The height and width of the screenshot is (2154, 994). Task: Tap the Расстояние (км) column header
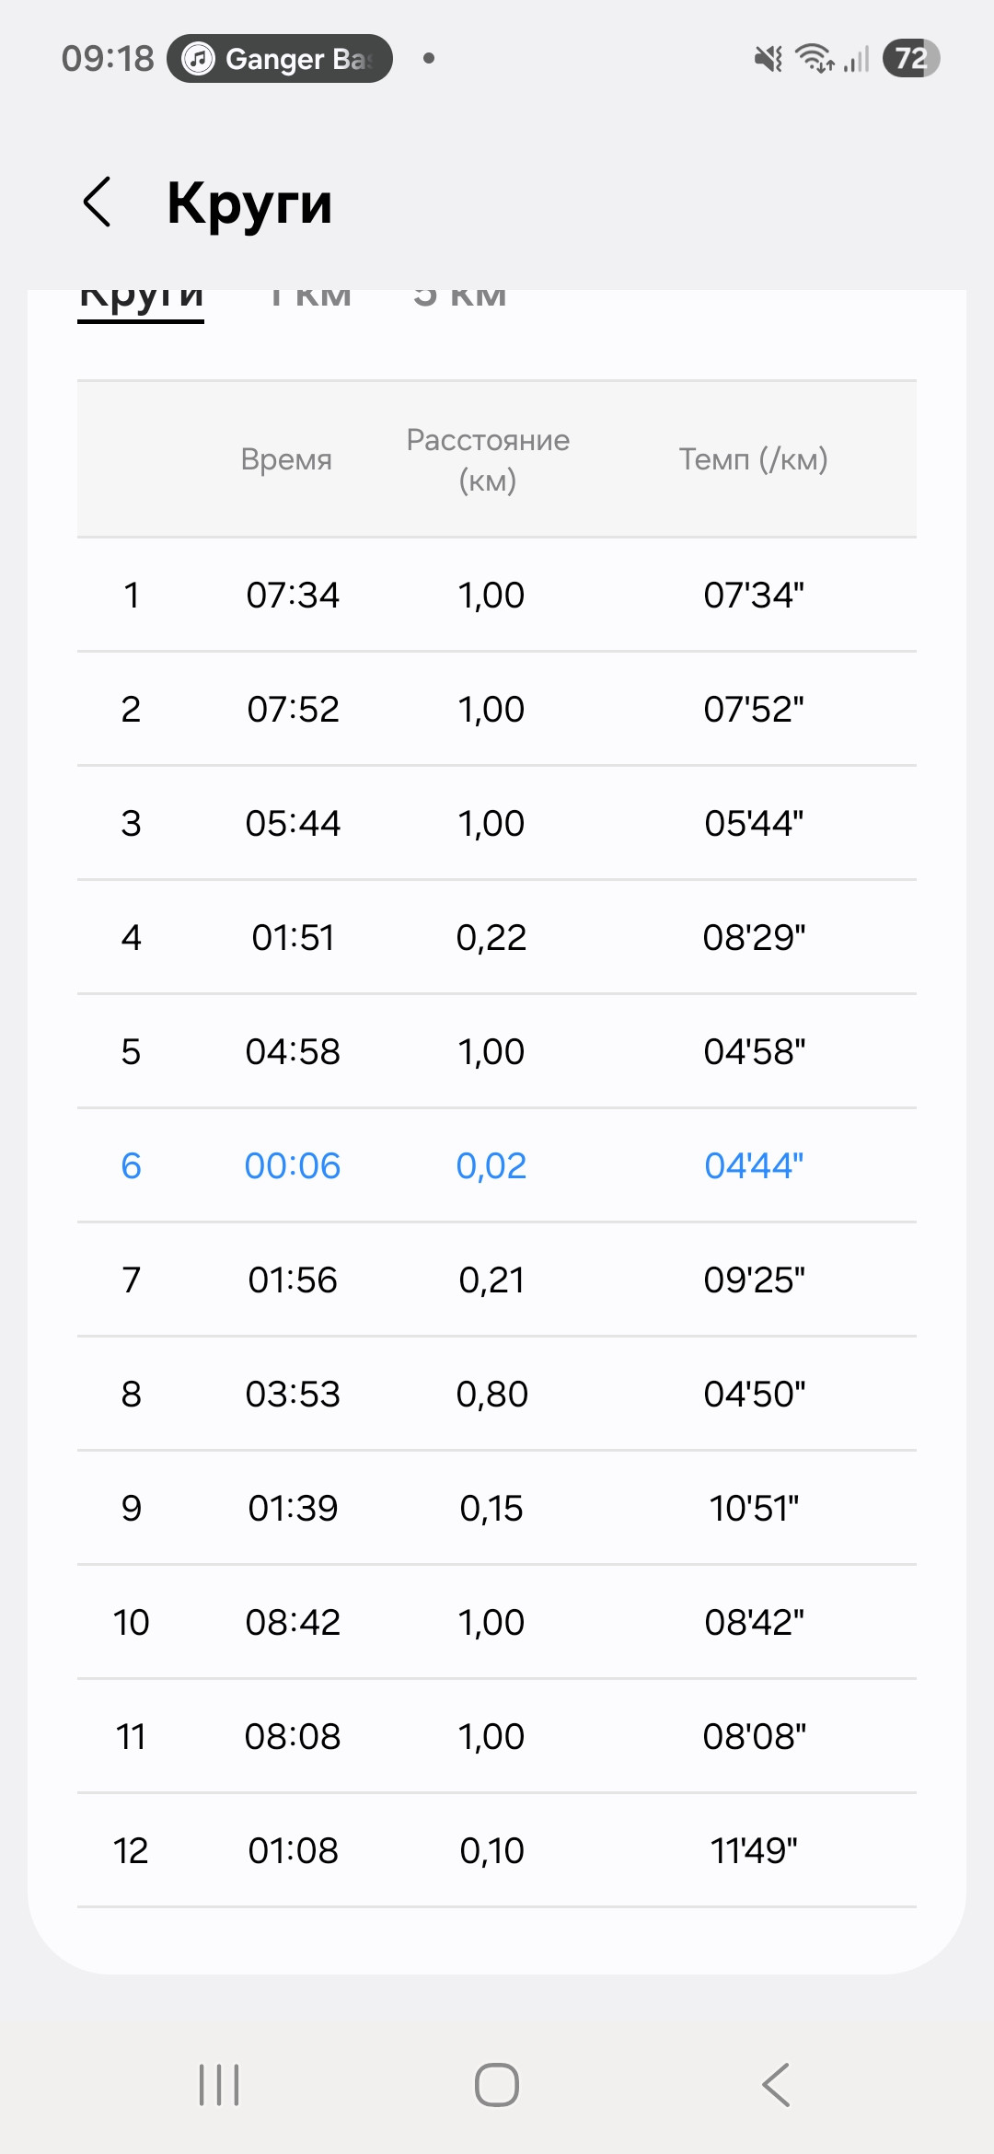click(488, 459)
